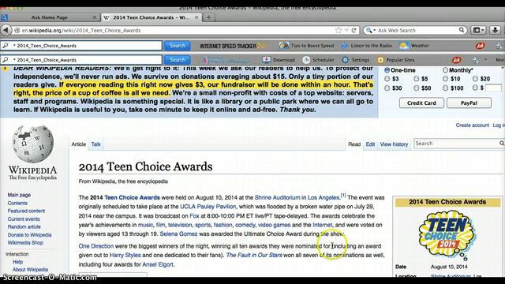Click the Wikipedia globe logo

click(32, 144)
